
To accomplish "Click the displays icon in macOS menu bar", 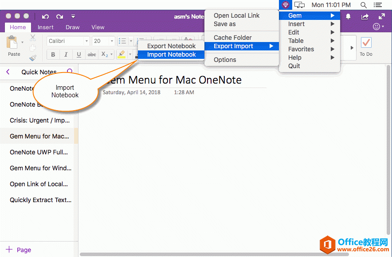I will coord(299,5).
